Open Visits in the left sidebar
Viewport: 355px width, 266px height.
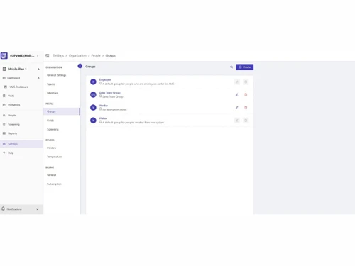coord(11,96)
